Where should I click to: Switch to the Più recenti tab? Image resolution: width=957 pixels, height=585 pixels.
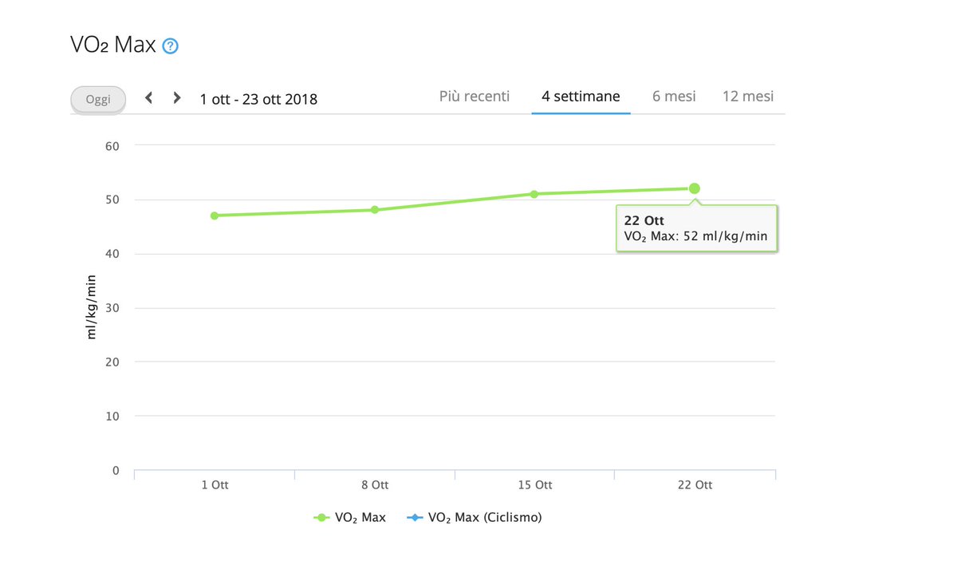475,97
